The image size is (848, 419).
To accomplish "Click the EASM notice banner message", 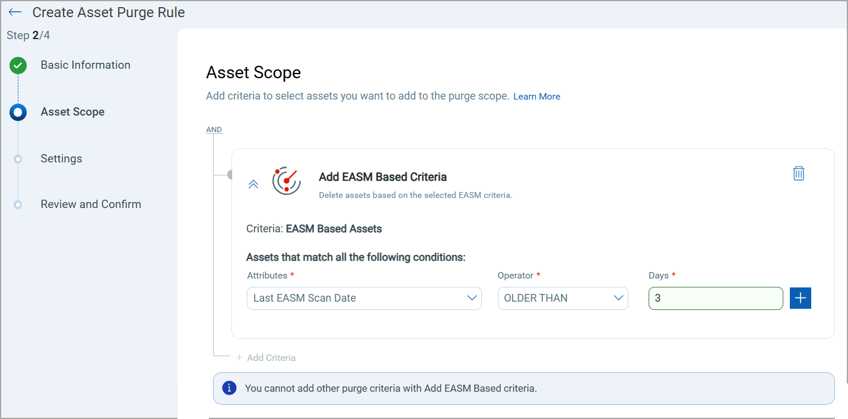I will pyautogui.click(x=390, y=389).
